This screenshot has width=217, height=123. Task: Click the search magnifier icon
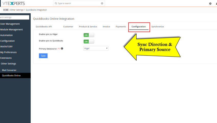(x=56, y=3)
